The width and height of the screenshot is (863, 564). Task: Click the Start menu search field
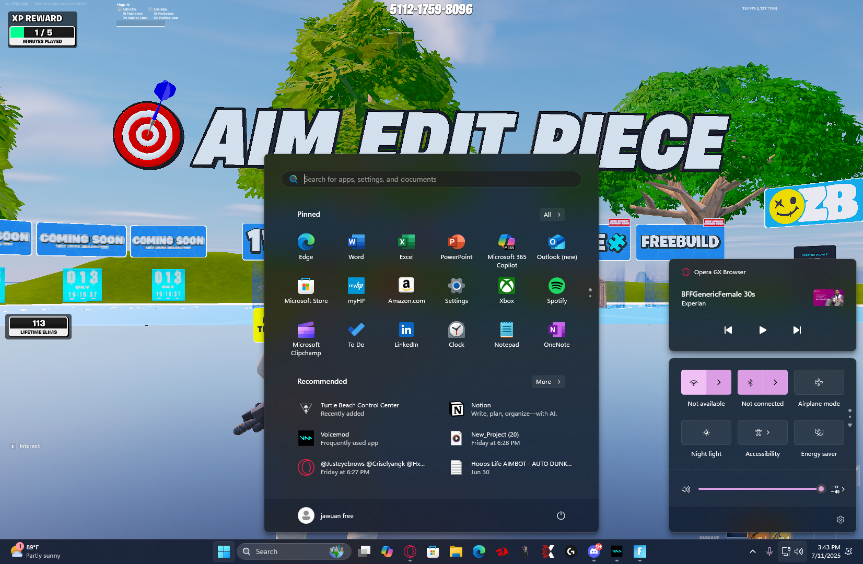point(431,179)
